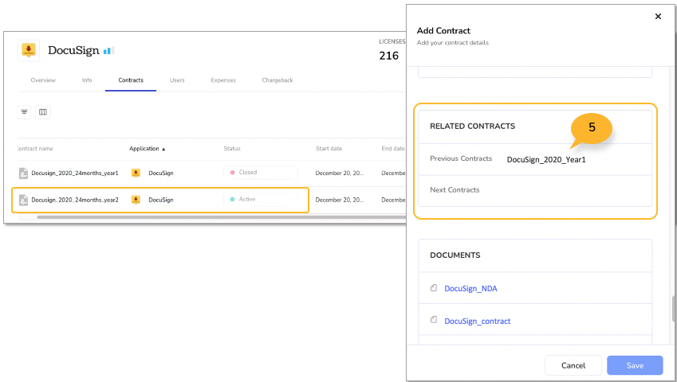This screenshot has height=382, width=677.
Task: Close the Add Contract panel
Action: pyautogui.click(x=658, y=17)
